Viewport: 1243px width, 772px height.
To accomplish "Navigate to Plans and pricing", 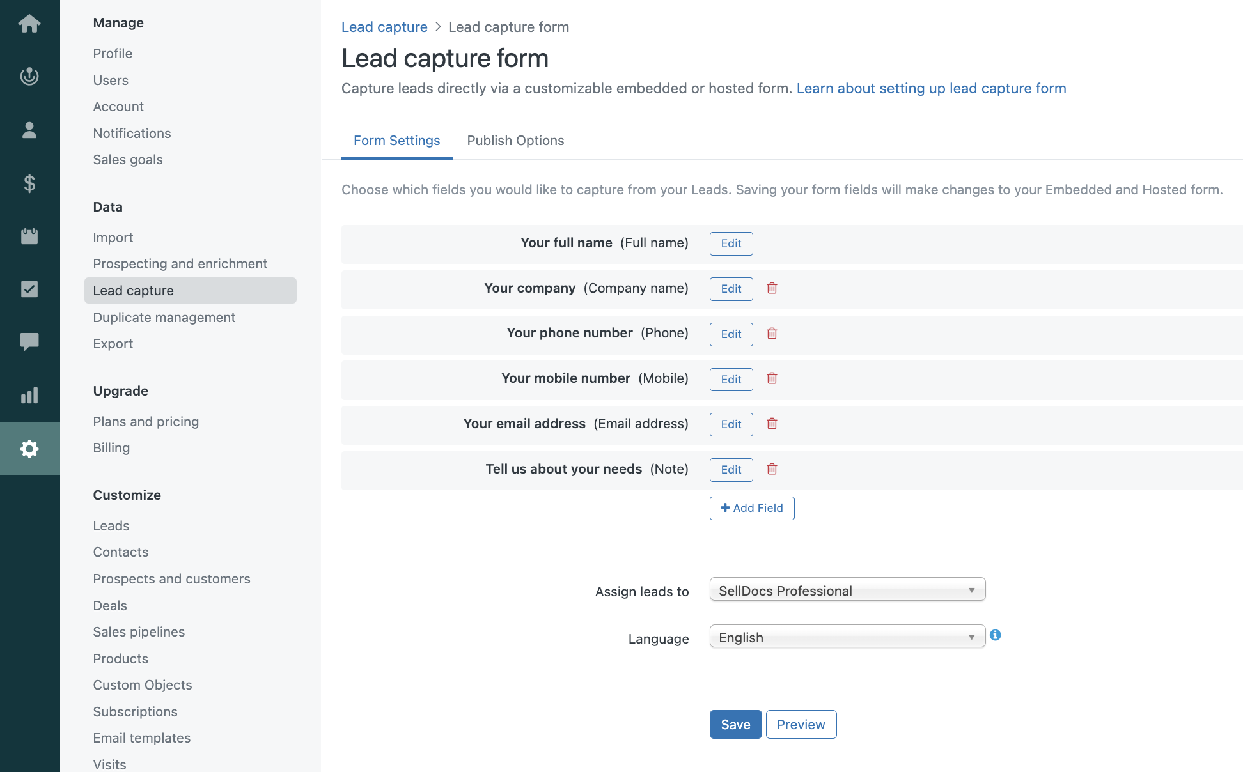I will pos(146,421).
